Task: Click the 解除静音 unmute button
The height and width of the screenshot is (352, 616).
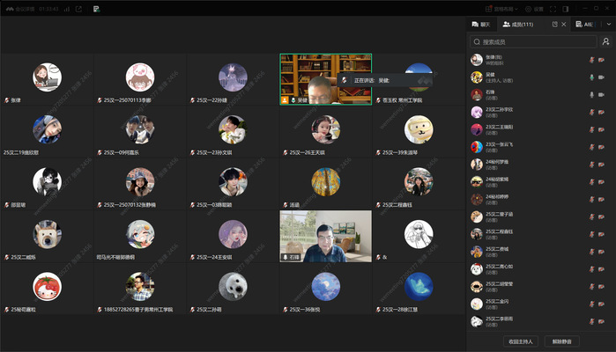Action: (x=561, y=341)
